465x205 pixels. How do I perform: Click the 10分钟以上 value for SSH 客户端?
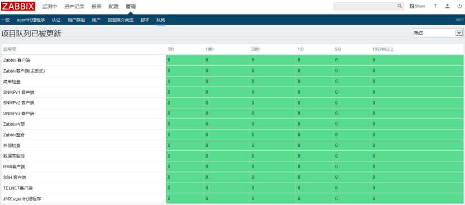tap(374, 178)
